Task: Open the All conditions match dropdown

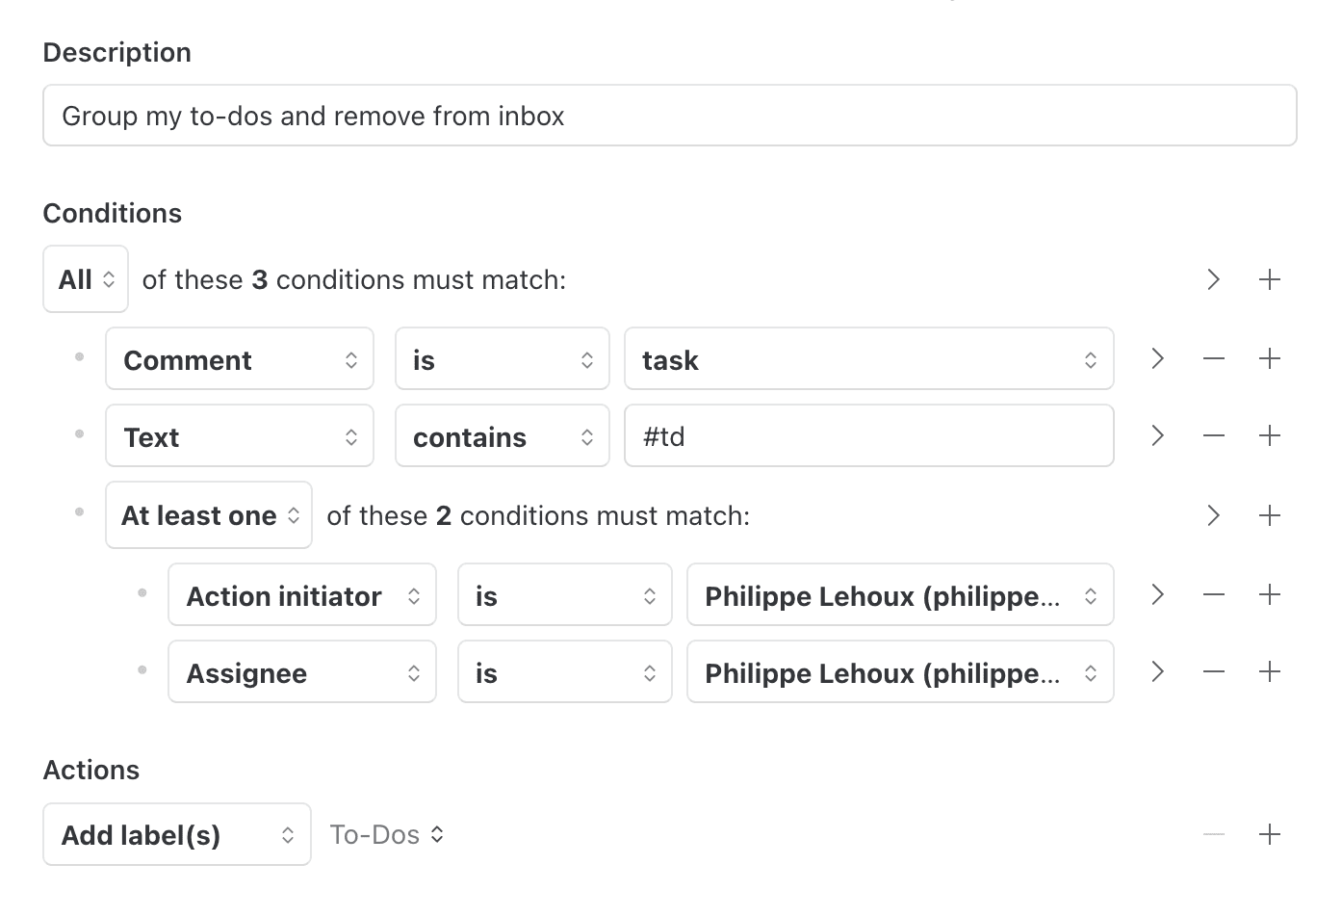Action: click(85, 279)
